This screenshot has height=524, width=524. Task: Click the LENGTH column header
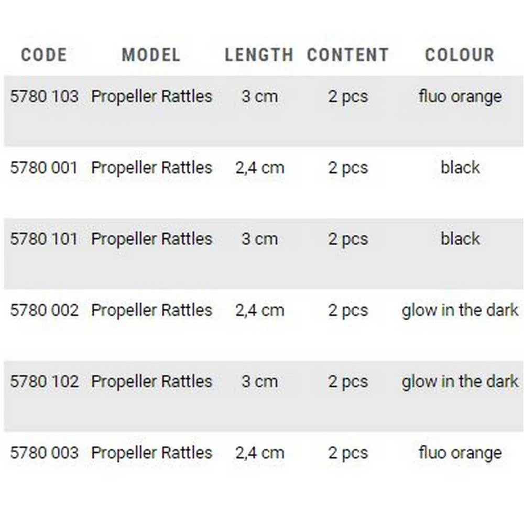pos(259,55)
